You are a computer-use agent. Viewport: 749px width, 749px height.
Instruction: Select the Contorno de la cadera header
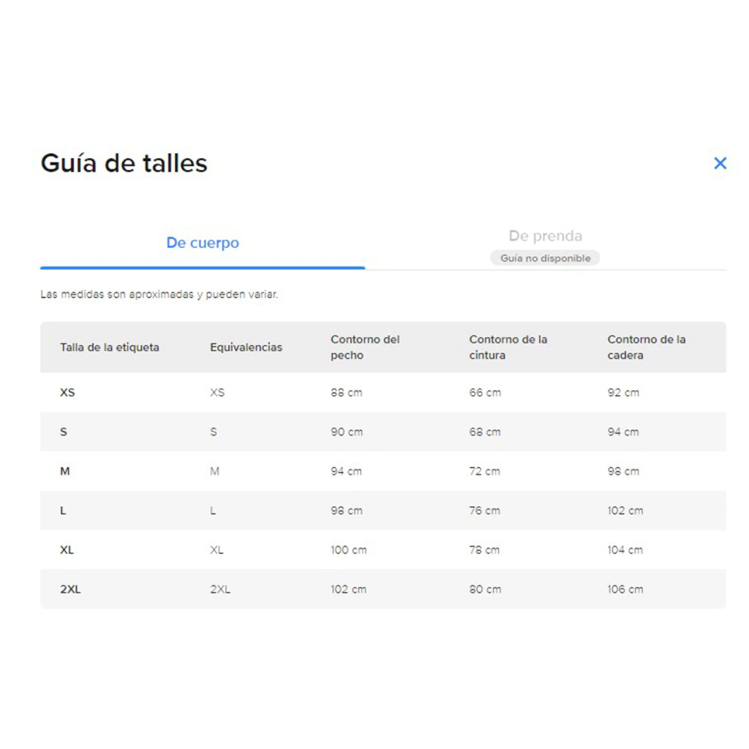pyautogui.click(x=646, y=347)
